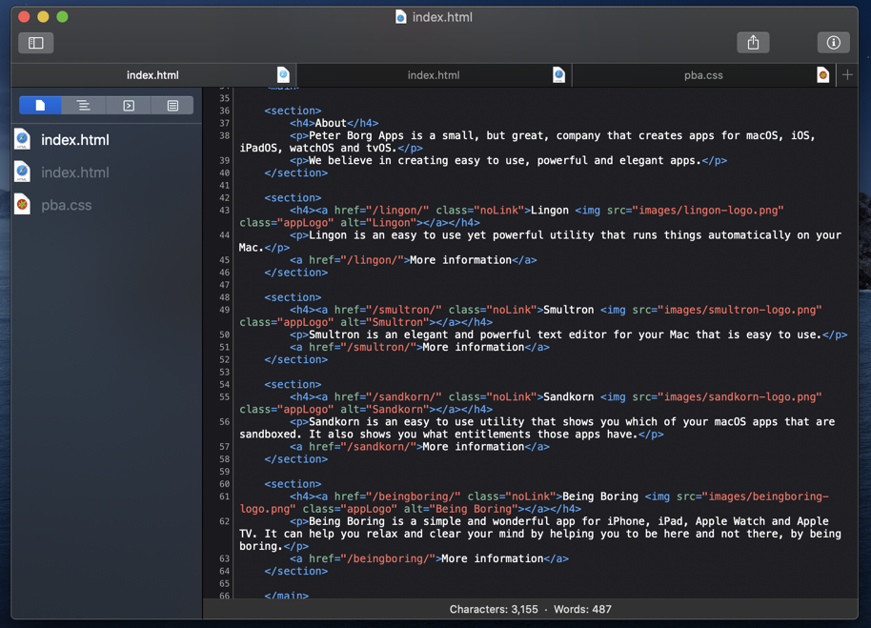This screenshot has width=871, height=628.
Task: Open first index.html in sidebar
Action: coord(75,140)
